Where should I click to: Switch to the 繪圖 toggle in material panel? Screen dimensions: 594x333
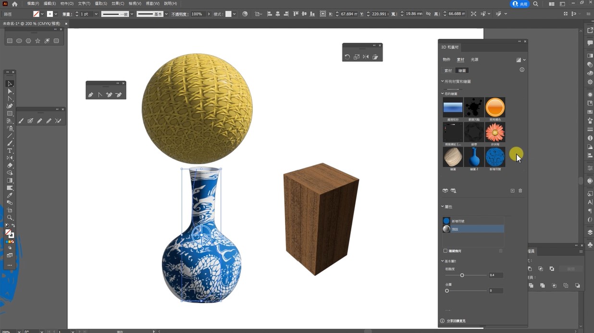pos(462,71)
